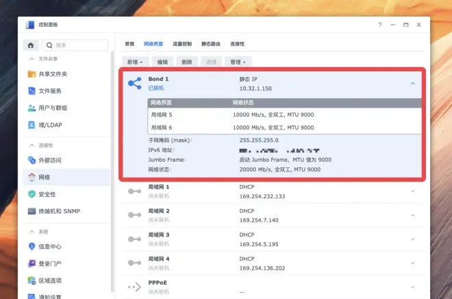Switch to the 常规 tab

coord(129,44)
